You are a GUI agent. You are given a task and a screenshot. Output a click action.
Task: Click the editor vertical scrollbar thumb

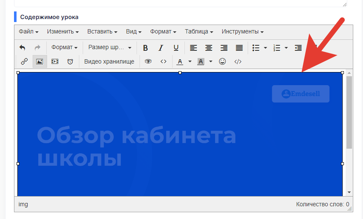tap(349, 112)
